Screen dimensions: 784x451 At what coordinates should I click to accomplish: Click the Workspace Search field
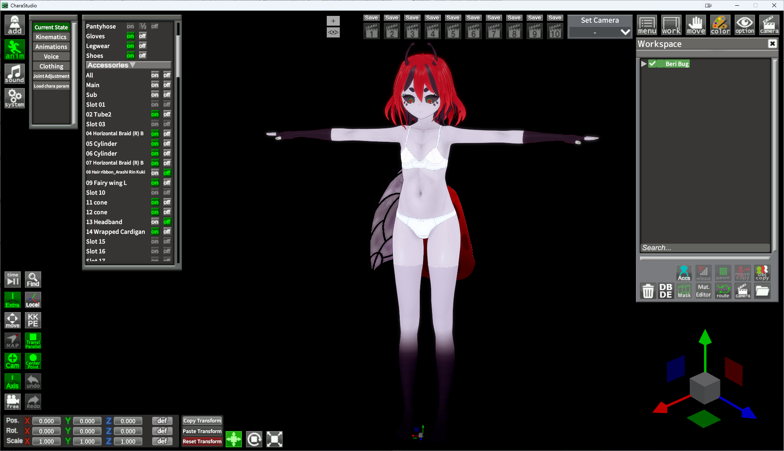704,248
